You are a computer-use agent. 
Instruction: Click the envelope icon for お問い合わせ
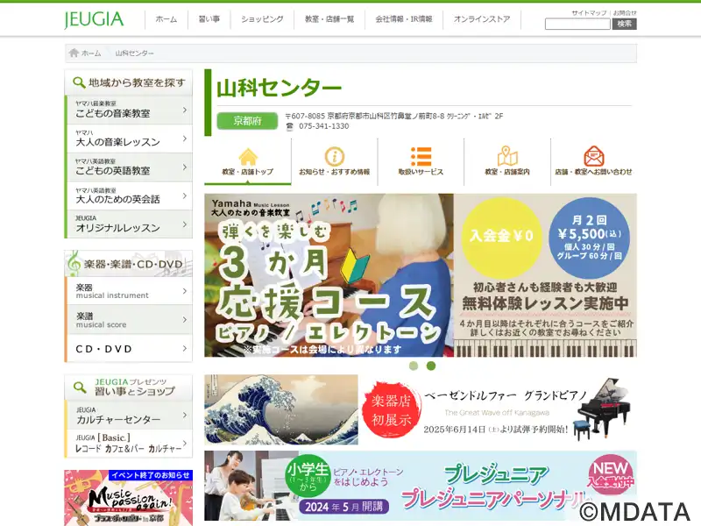[x=594, y=156]
